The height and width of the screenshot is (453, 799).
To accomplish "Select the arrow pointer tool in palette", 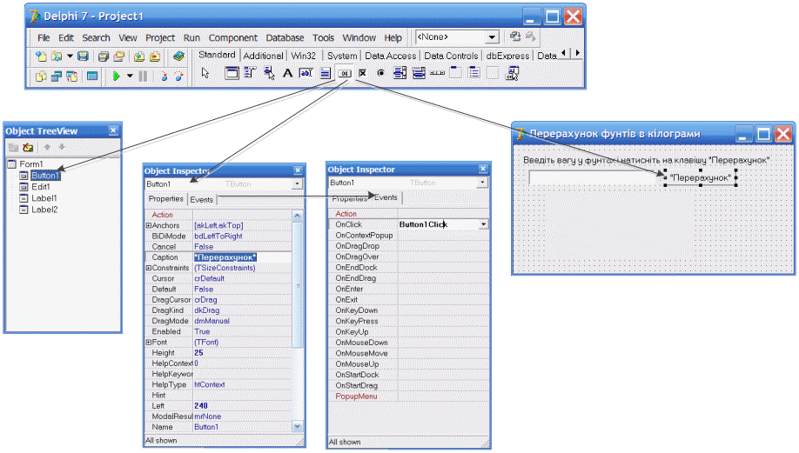I will (x=206, y=75).
